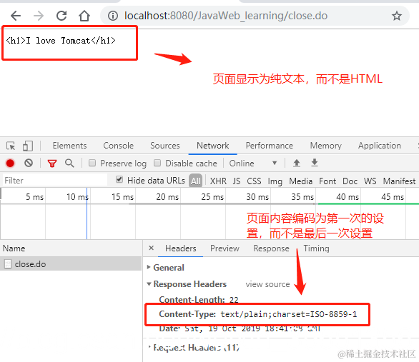The image size is (419, 362).
Task: Filter requests by Img
Action: click(275, 181)
